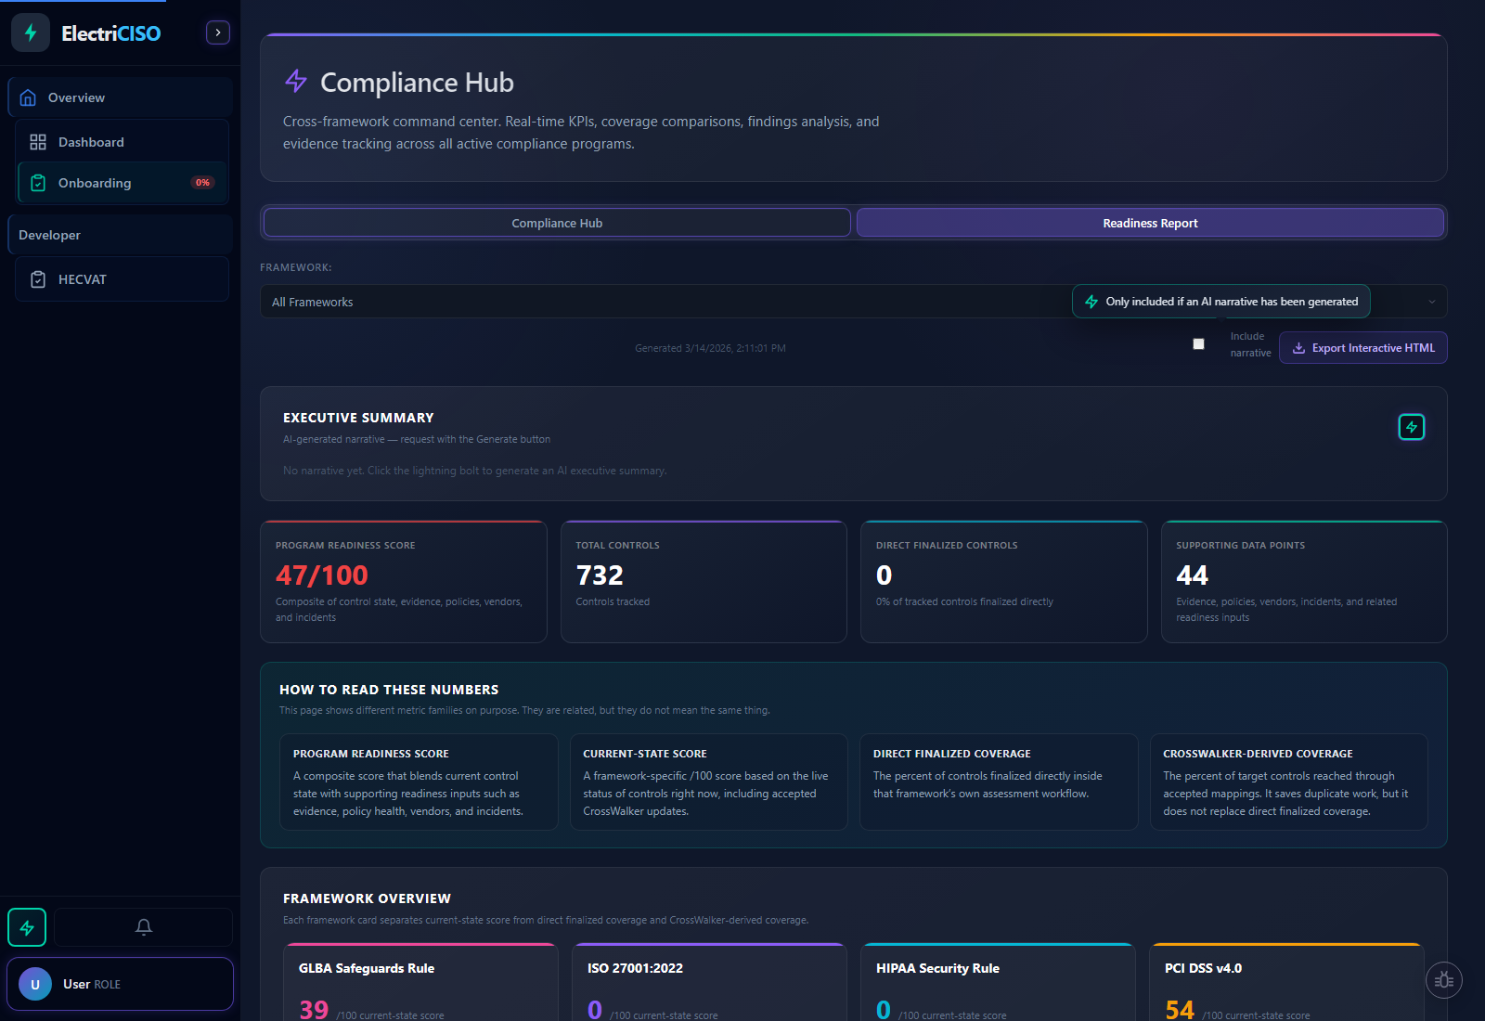This screenshot has height=1021, width=1485.
Task: Click the lightning bolt to generate executive summary
Action: [1411, 426]
